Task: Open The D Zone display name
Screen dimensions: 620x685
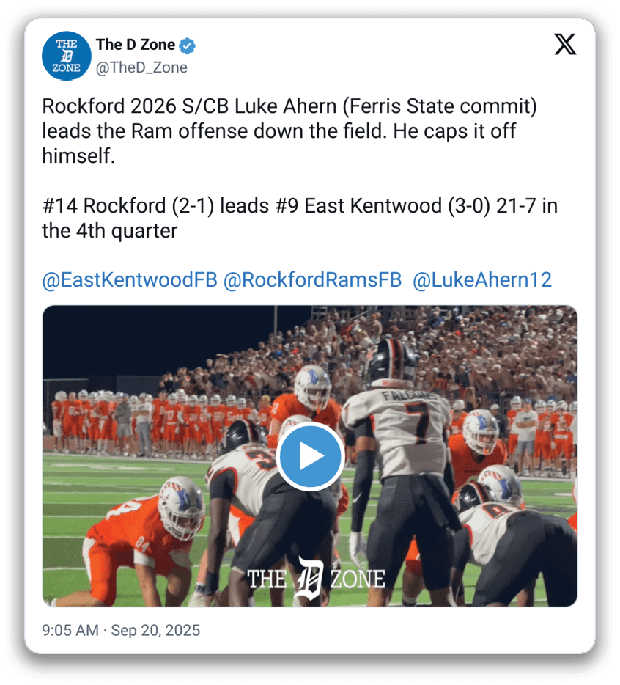Action: coord(136,45)
